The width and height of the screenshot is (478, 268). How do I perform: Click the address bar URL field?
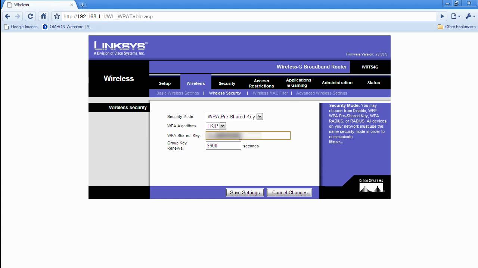(249, 16)
